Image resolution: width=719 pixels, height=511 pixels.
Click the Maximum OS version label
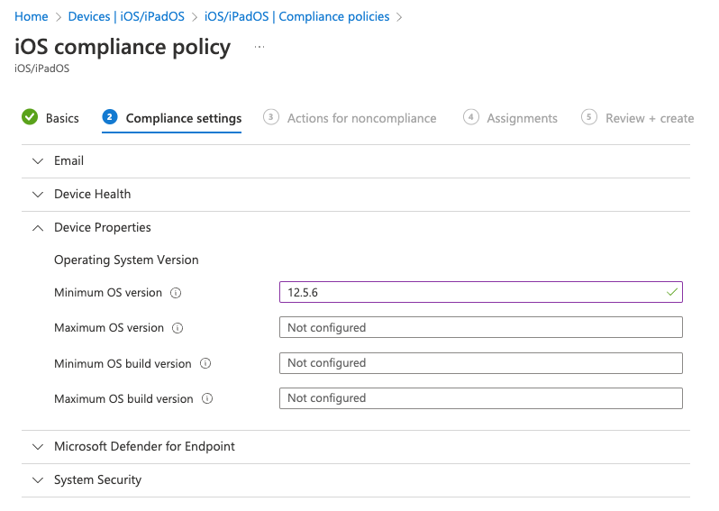109,328
